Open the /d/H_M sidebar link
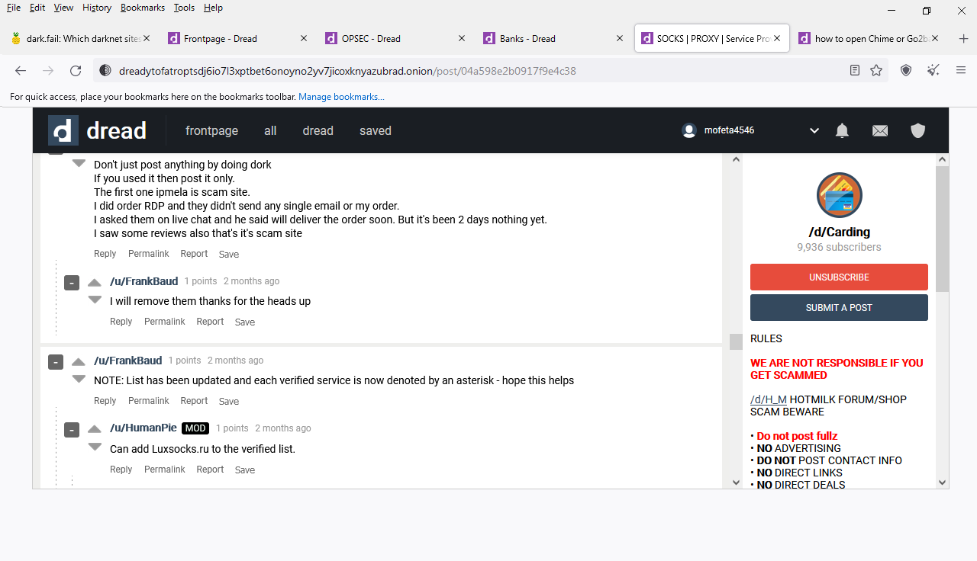 click(768, 399)
